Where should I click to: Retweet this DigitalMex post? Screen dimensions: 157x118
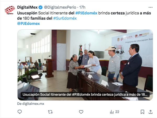pos(50,112)
